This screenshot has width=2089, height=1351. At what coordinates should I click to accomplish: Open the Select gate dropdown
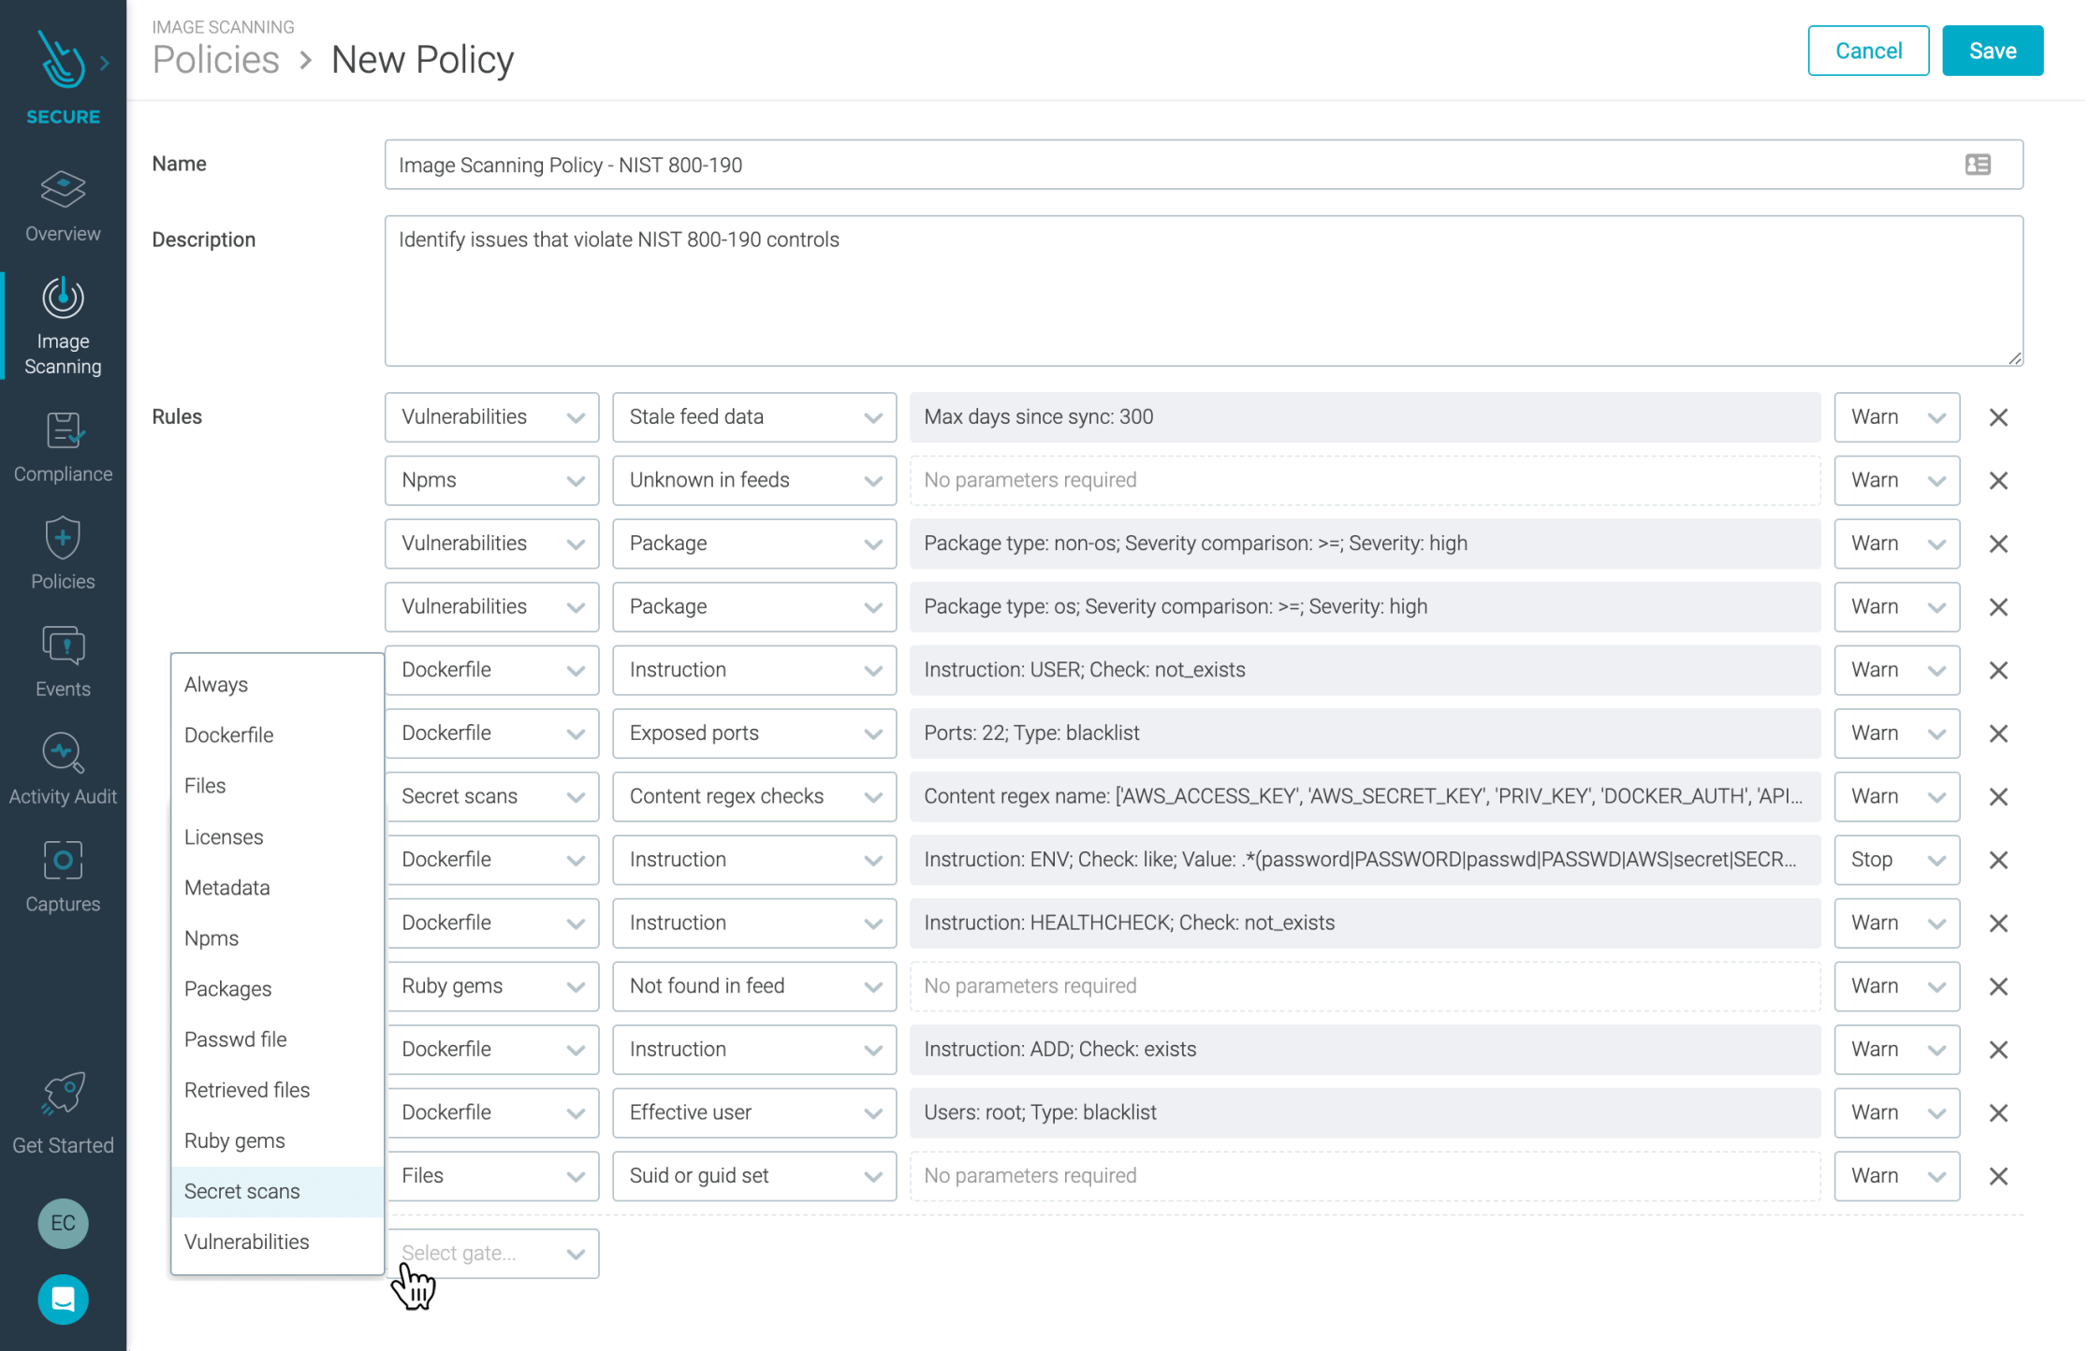pos(491,1253)
